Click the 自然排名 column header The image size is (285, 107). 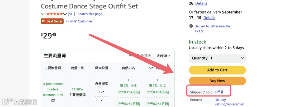(x=128, y=68)
